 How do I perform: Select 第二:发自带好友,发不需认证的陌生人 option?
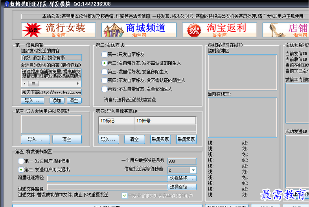pyautogui.click(x=104, y=63)
